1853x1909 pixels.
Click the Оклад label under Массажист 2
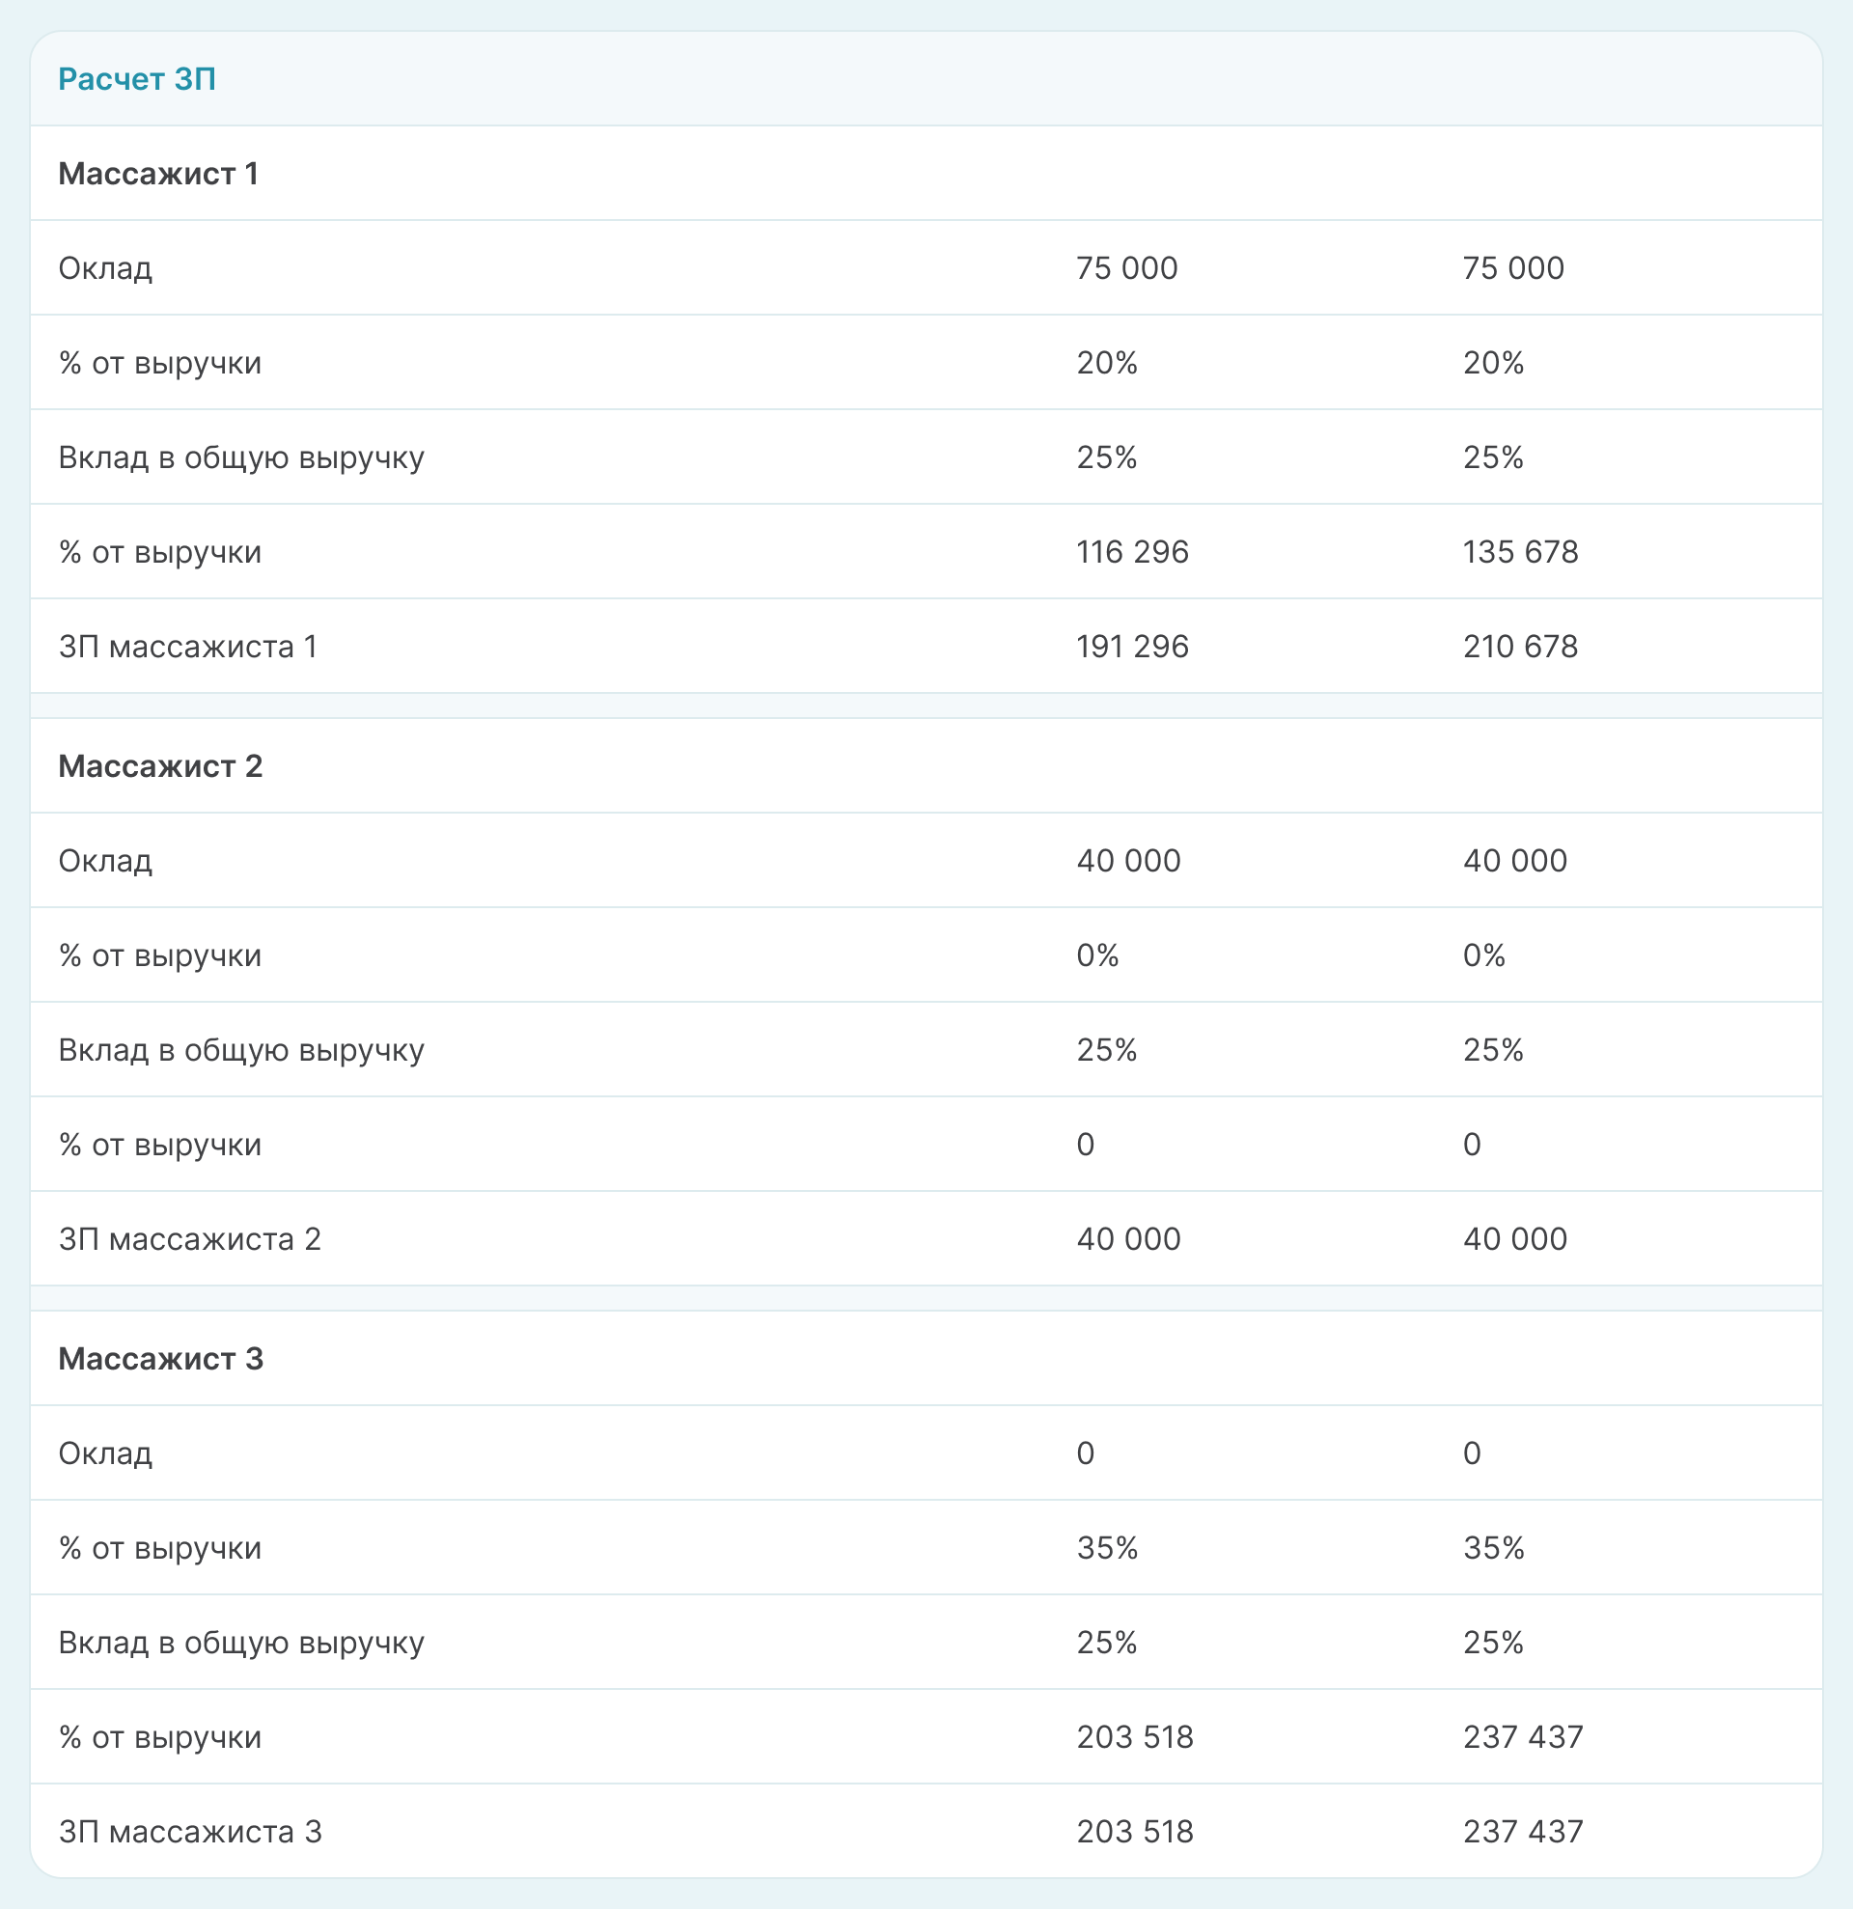click(105, 861)
